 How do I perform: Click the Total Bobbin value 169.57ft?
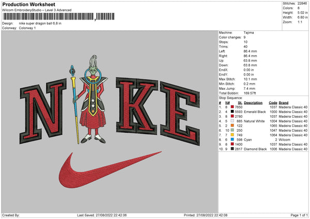pyautogui.click(x=250, y=93)
